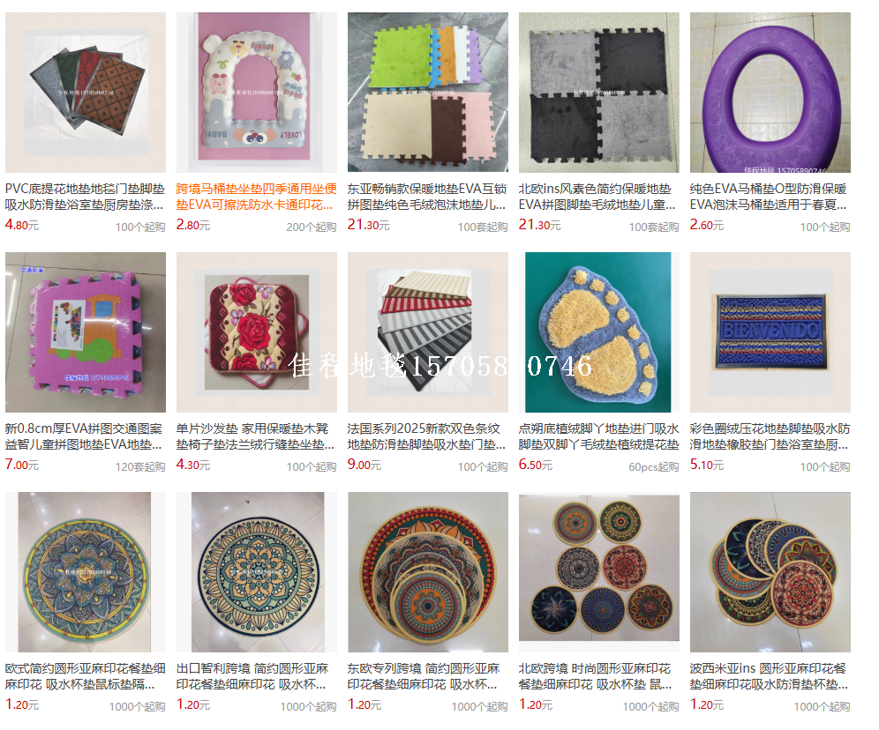
Task: View the pink EVA train puzzle mat image
Action: 86,332
